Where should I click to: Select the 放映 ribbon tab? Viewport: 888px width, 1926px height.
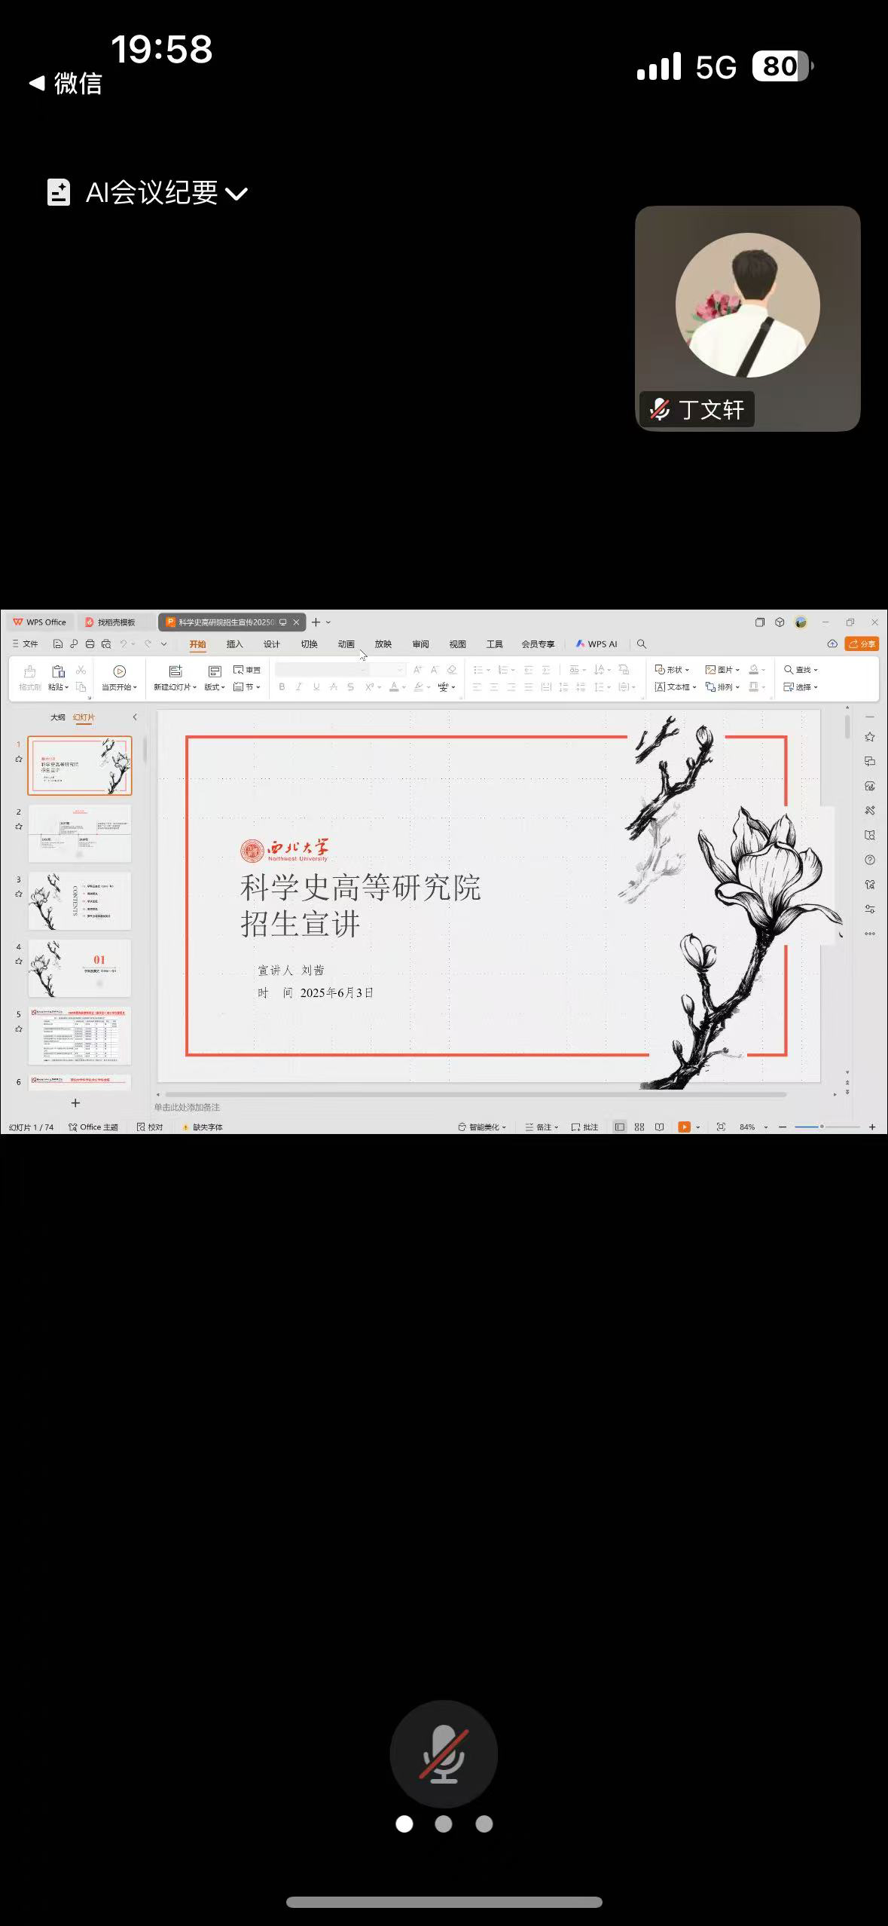point(383,644)
